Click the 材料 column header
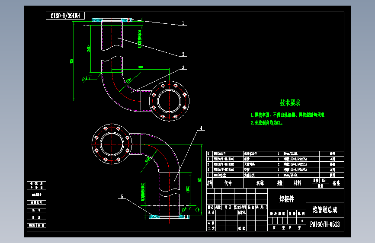This screenshot has height=243, width=375. click(297, 183)
